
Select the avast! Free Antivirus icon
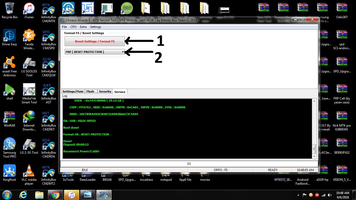pyautogui.click(x=10, y=67)
